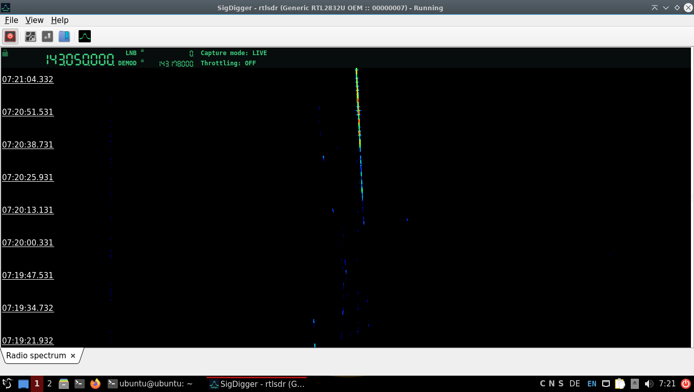Switch to workspace 1
The image size is (694, 392).
[37, 384]
